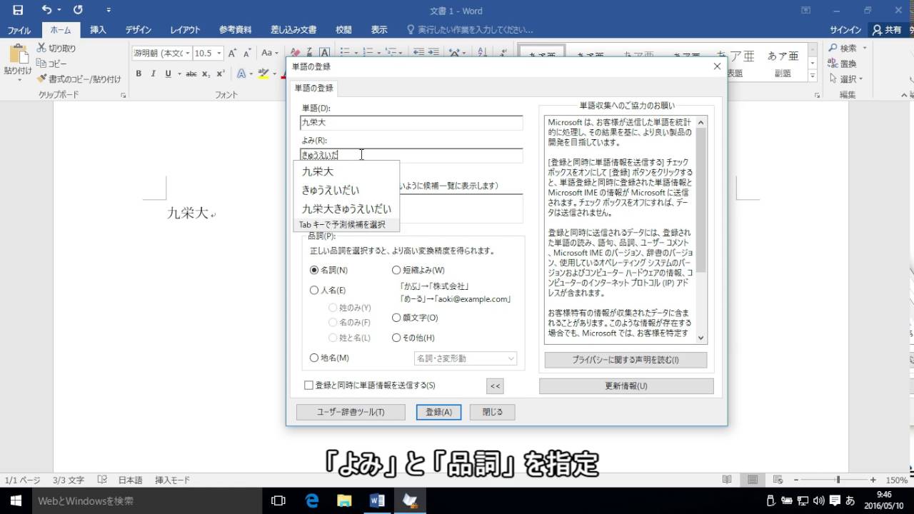Click the proofing check icon in status bar
The image size is (914, 514).
click(x=102, y=480)
